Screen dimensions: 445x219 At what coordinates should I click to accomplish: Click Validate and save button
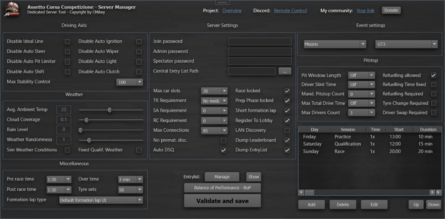[223, 201]
